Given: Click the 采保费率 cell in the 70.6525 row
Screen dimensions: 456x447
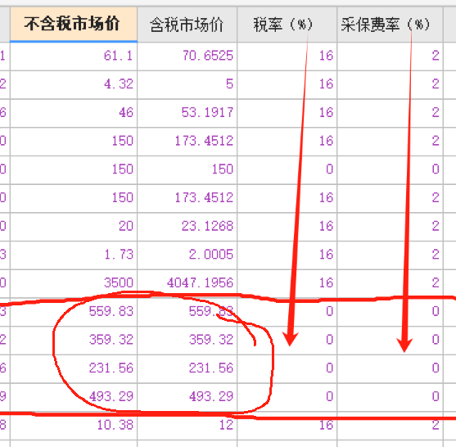Looking at the screenshot, I should click(x=390, y=56).
